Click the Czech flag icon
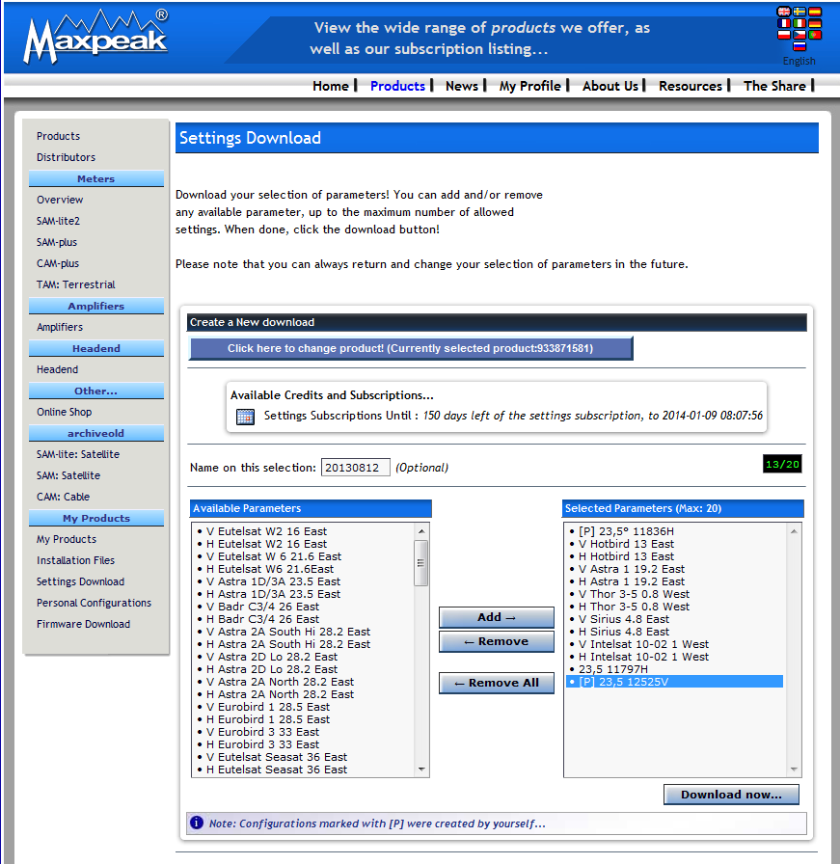This screenshot has width=840, height=864. [x=799, y=35]
